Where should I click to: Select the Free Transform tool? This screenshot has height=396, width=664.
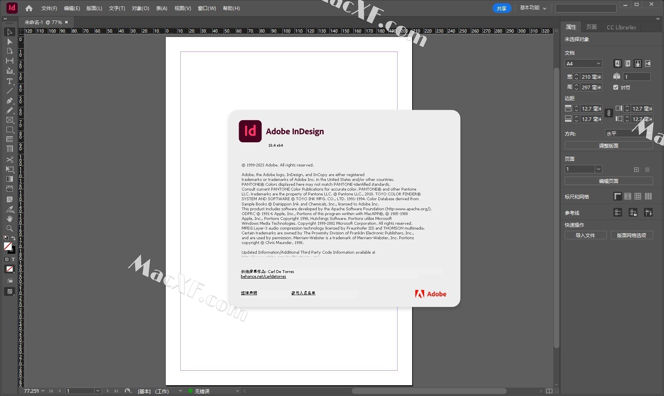(10, 169)
